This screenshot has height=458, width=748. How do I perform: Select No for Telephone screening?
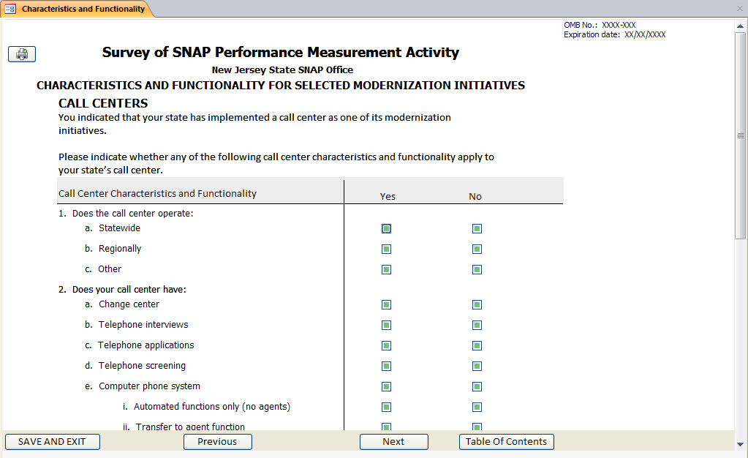[477, 366]
